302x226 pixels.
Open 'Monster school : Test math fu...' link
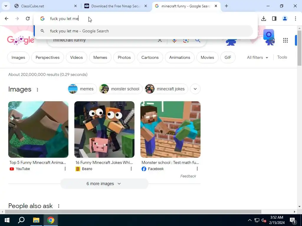click(170, 162)
